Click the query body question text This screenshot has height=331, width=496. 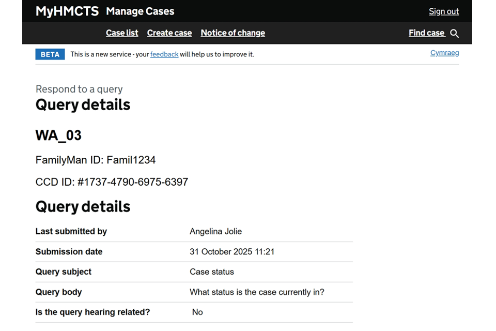pos(257,292)
